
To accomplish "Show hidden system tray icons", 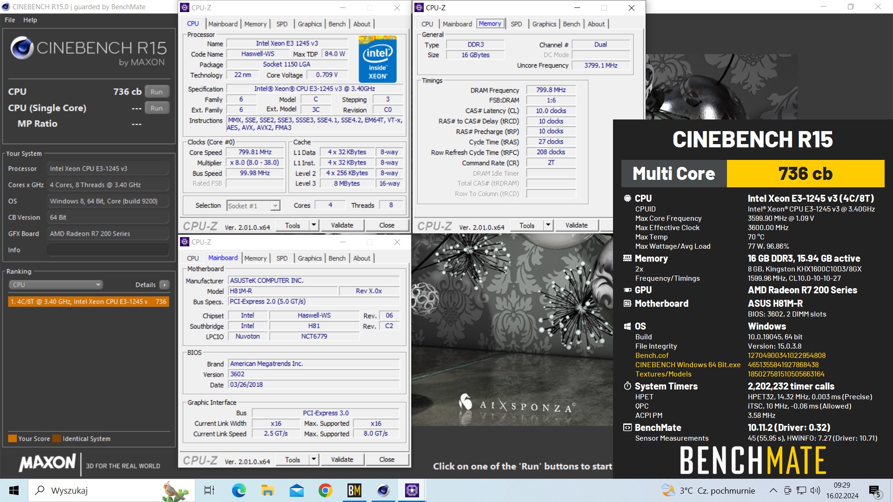I will click(773, 490).
